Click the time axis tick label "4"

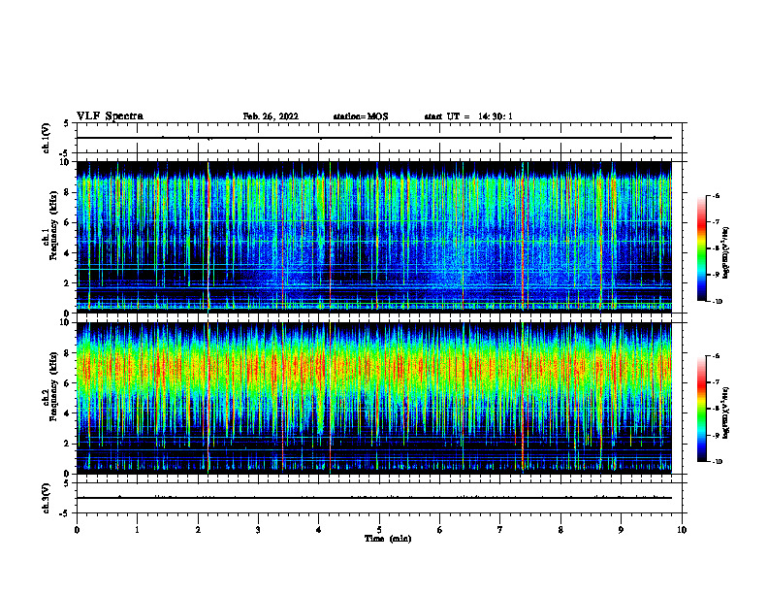(319, 530)
